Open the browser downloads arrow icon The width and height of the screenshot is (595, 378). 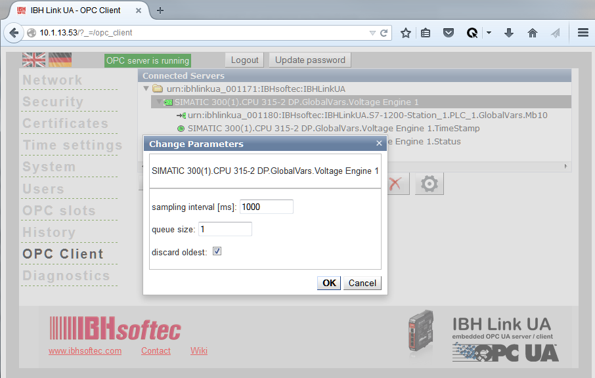pos(509,33)
